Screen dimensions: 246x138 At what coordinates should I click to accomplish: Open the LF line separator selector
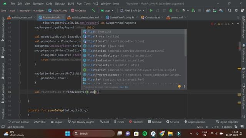click(207, 127)
